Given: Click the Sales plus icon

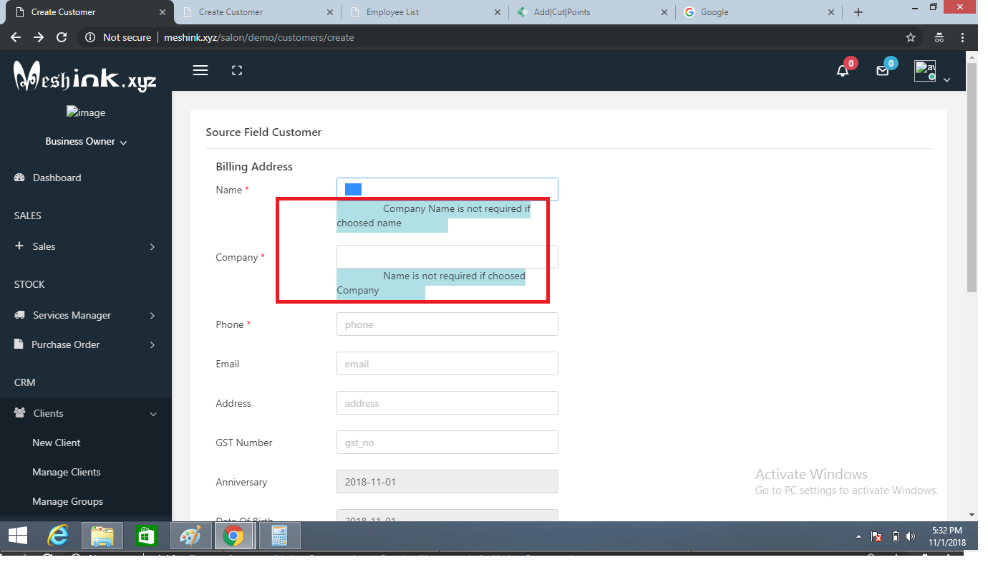Looking at the screenshot, I should 19,246.
